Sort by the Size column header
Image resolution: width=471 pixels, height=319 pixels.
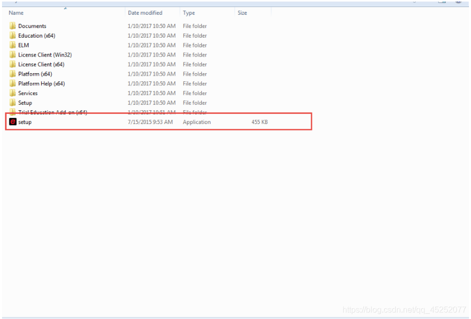click(x=242, y=13)
